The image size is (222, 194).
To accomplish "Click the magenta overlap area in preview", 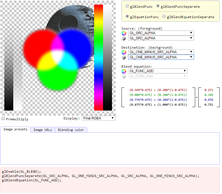I will 57,43.
